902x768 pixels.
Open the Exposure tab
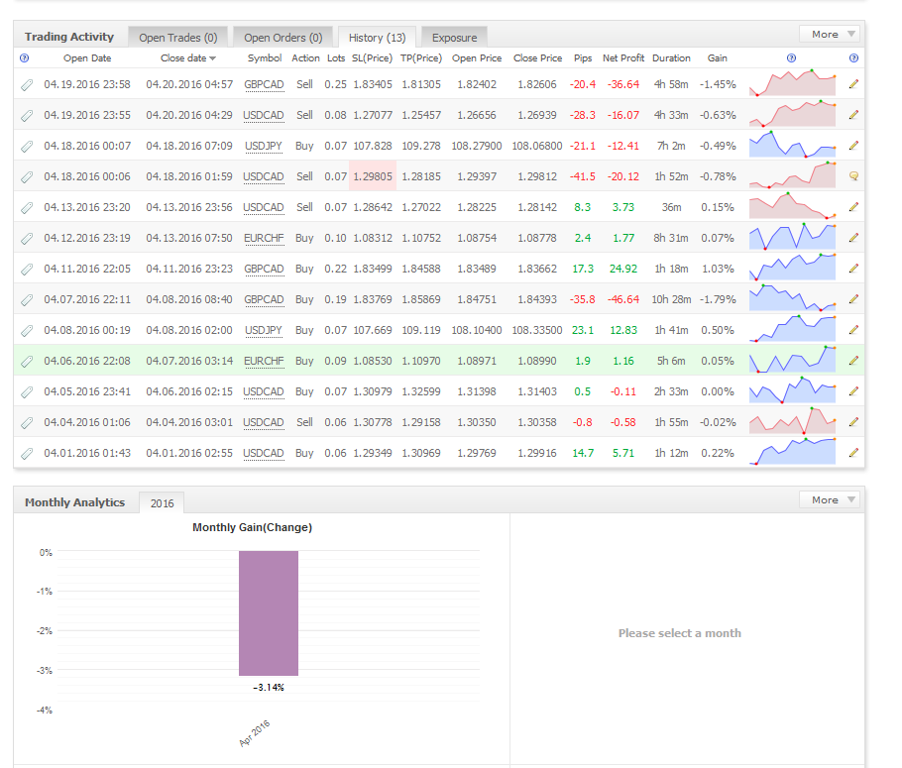pyautogui.click(x=454, y=38)
